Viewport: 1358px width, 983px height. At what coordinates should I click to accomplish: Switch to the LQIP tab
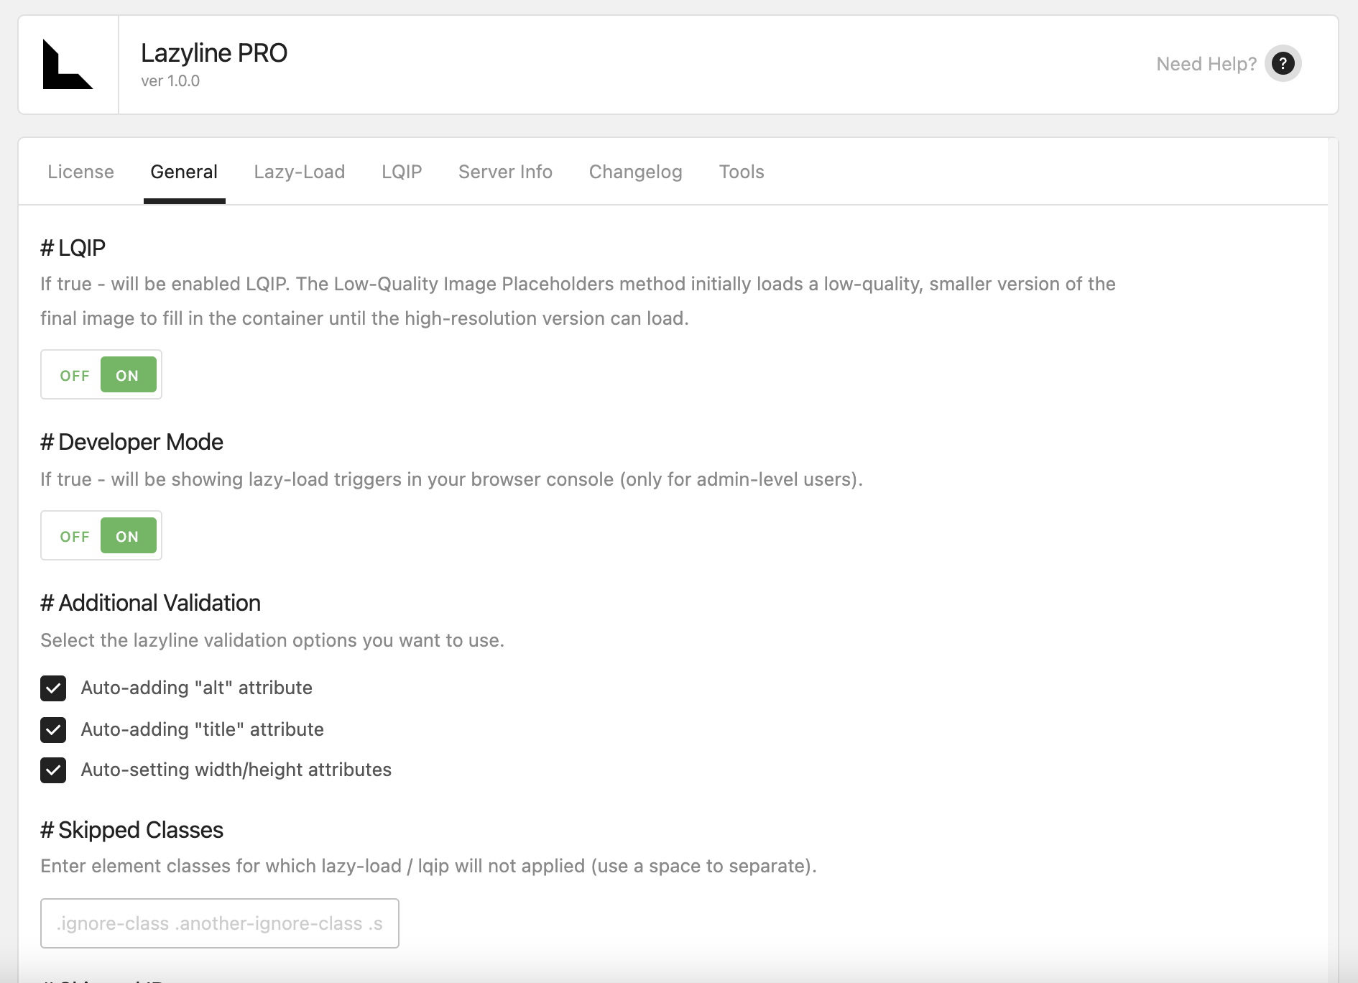point(401,172)
